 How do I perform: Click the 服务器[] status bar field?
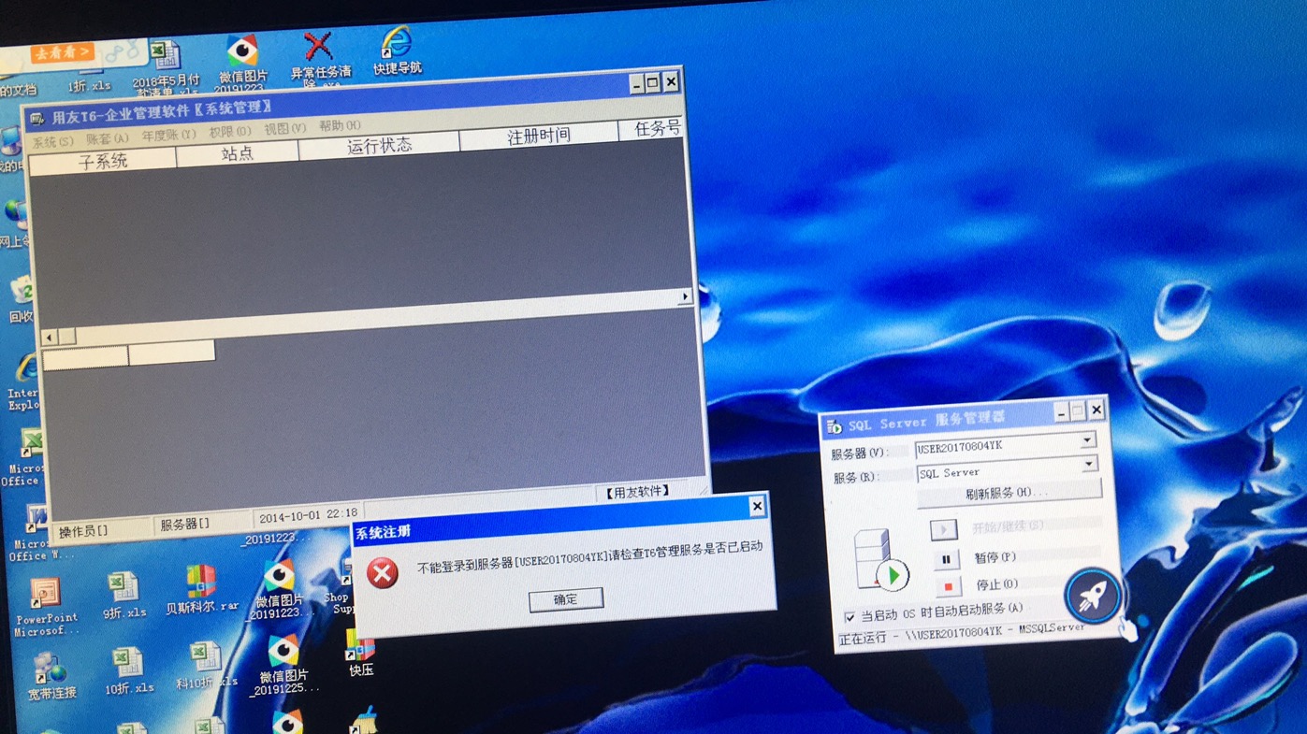[x=201, y=524]
